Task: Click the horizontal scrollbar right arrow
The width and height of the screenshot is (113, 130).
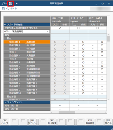Action: point(106,112)
